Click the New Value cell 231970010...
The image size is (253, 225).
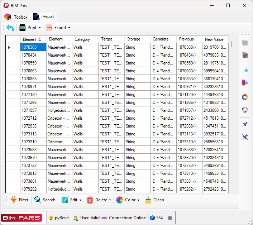coord(215,47)
